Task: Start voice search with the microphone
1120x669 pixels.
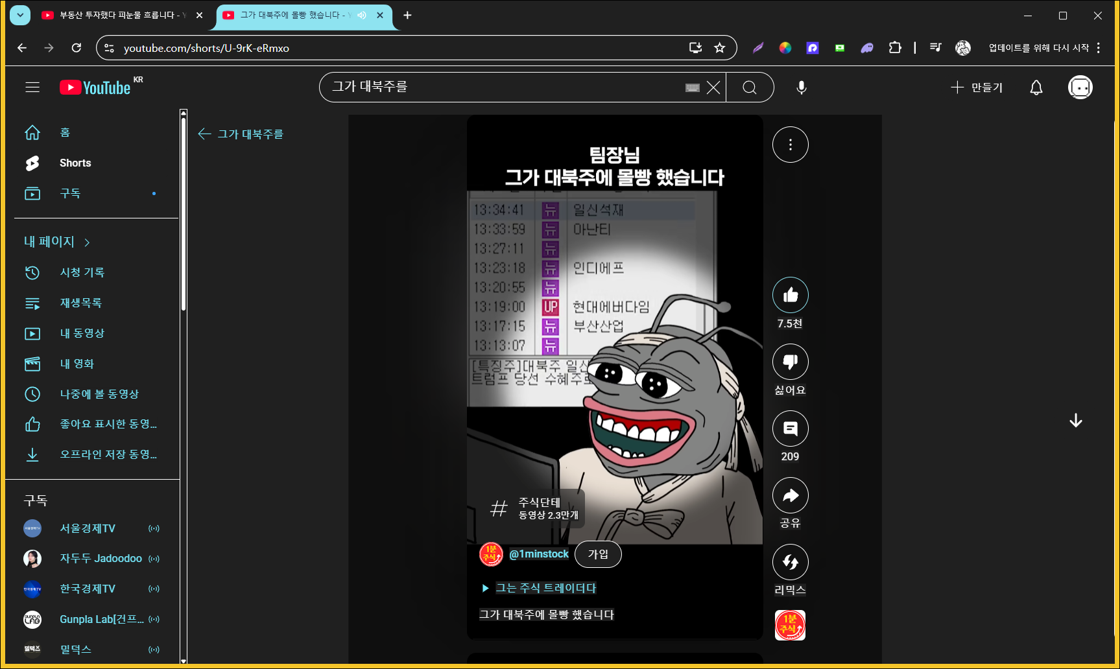Action: pos(802,88)
